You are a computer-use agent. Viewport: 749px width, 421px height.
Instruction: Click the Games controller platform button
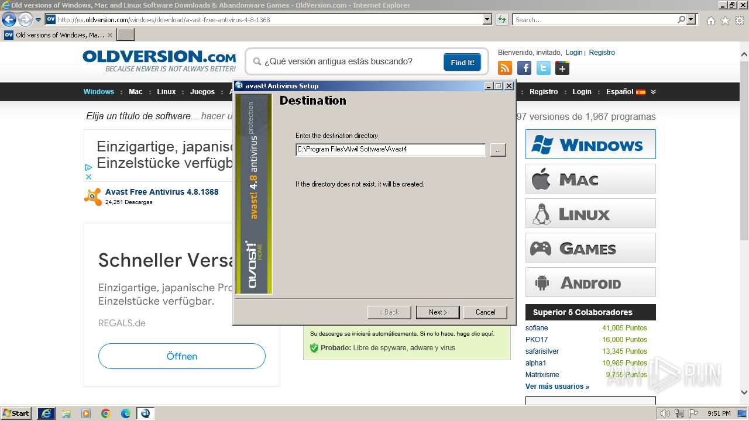[x=590, y=248]
